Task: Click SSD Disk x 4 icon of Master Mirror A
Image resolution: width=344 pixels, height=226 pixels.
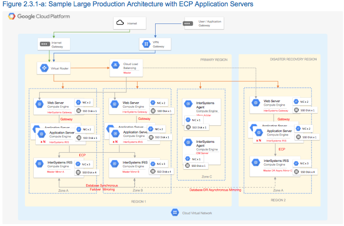Action: coord(78,173)
